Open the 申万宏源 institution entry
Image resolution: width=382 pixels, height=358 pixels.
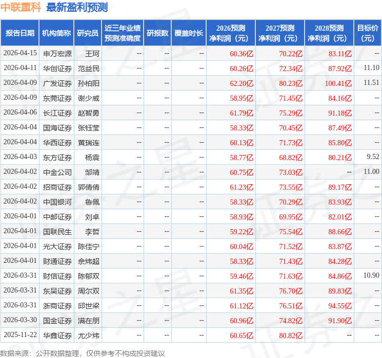click(57, 54)
